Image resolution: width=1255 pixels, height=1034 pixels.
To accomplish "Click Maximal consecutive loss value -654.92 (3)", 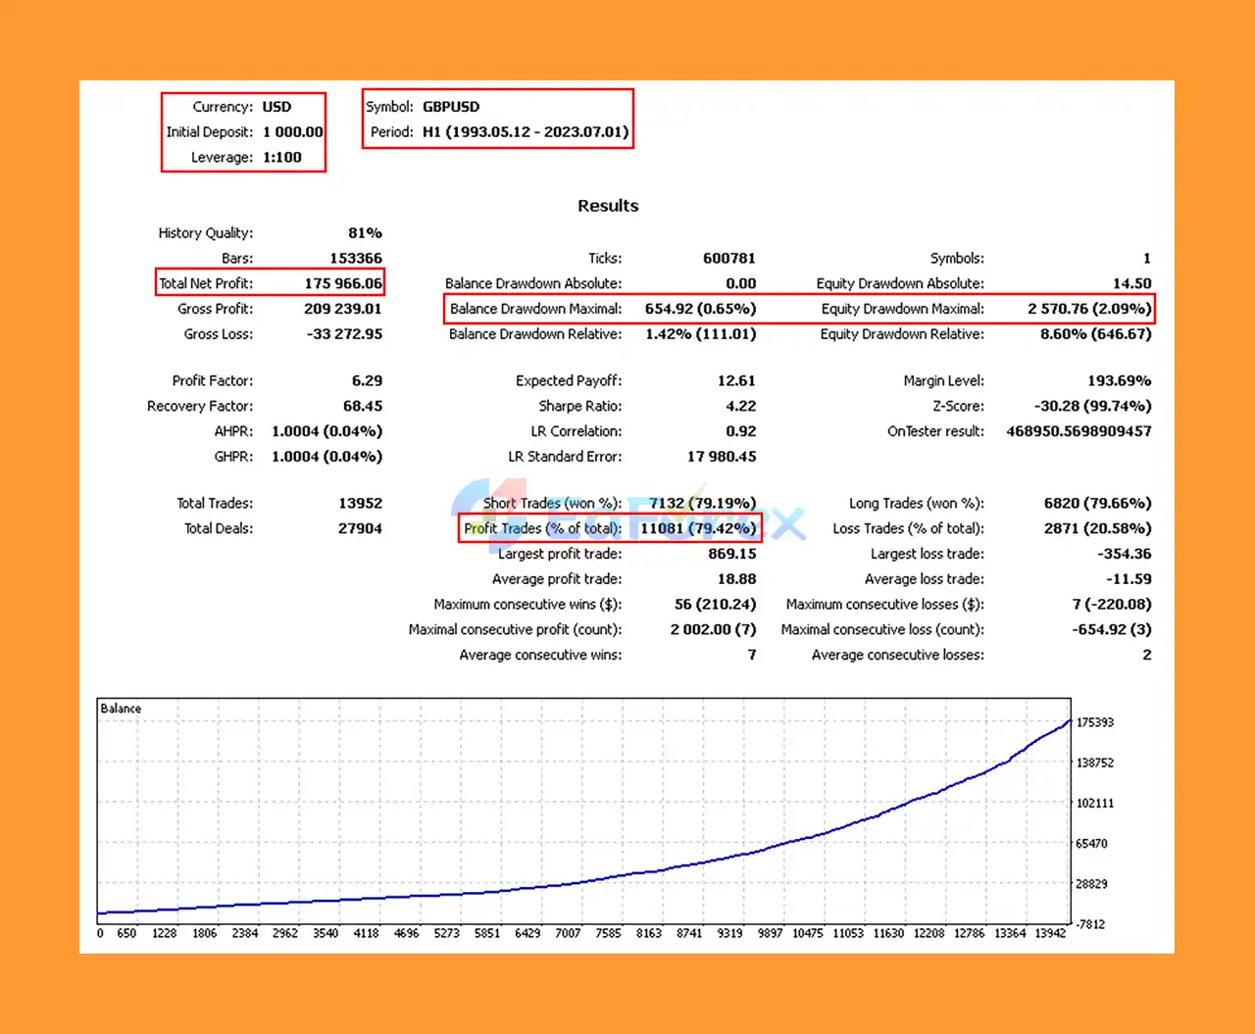I will (1112, 629).
